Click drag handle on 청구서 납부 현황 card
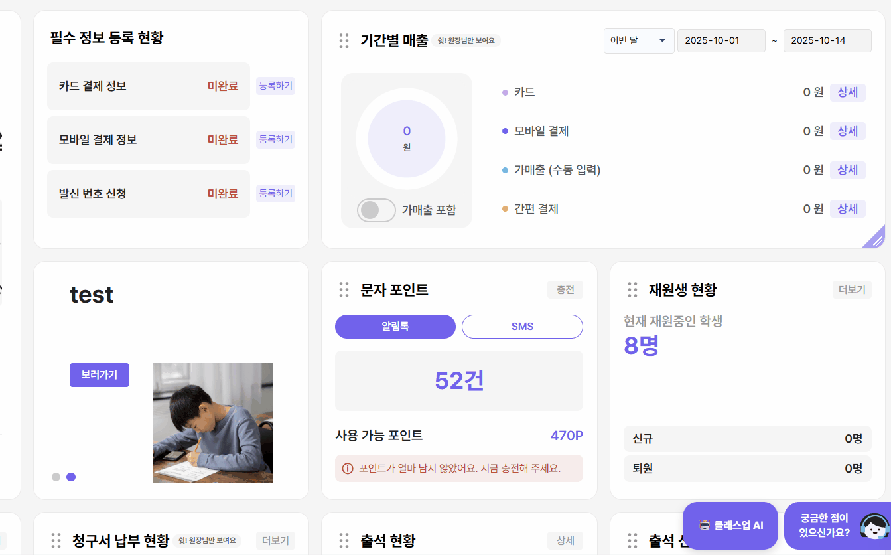The image size is (891, 555). tap(56, 541)
